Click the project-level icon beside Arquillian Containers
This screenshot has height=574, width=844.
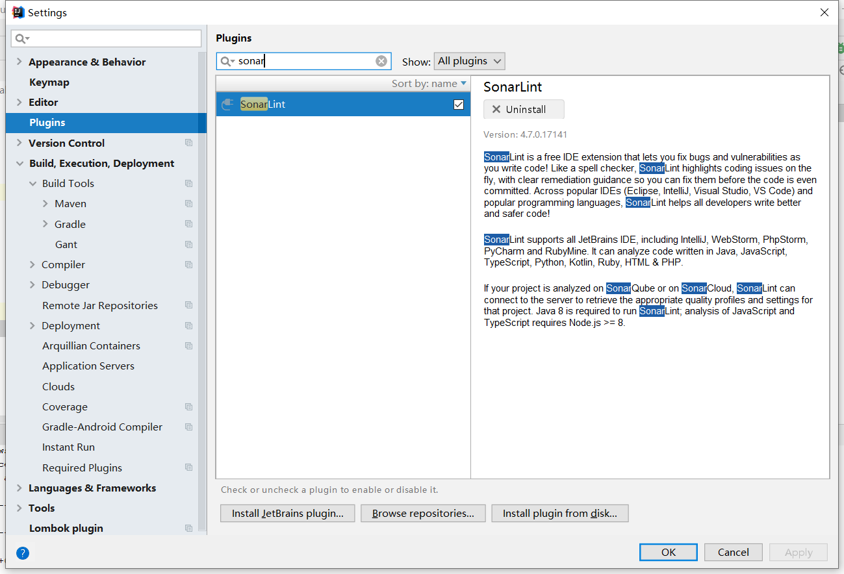189,345
